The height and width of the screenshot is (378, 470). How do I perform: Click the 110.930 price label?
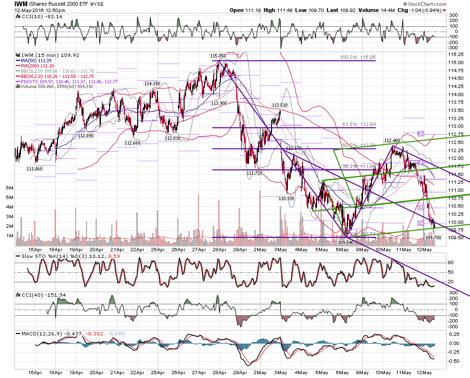point(286,198)
